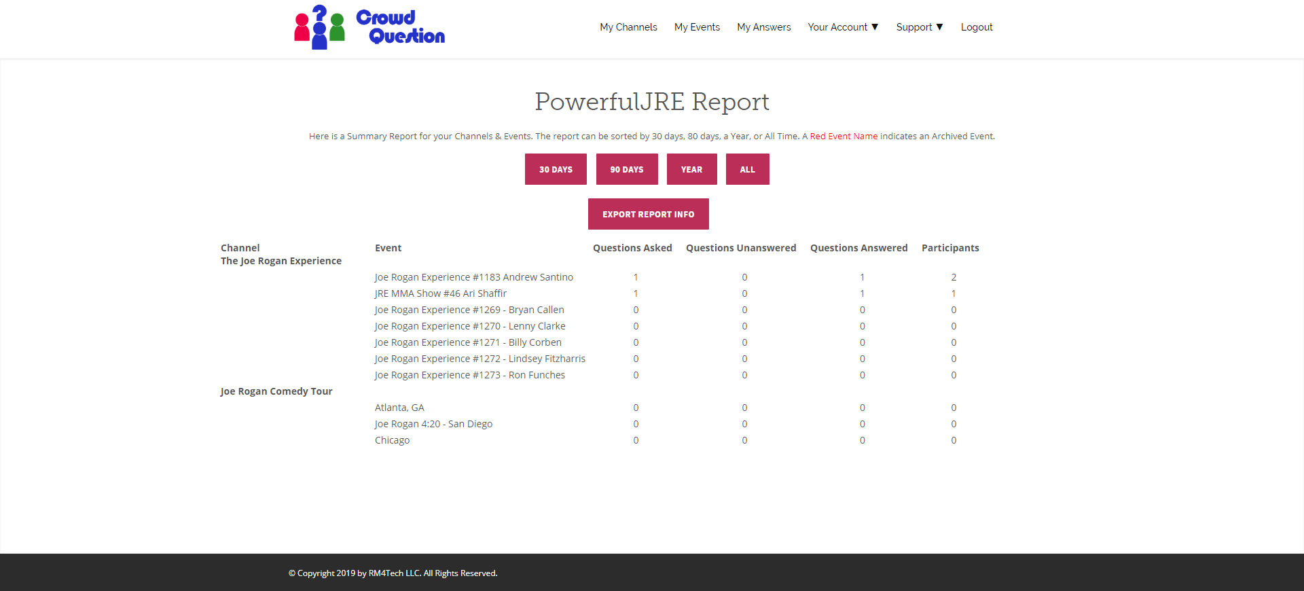This screenshot has width=1304, height=591.
Task: Click Joe Rogan Comedy Tour channel name
Action: [276, 391]
